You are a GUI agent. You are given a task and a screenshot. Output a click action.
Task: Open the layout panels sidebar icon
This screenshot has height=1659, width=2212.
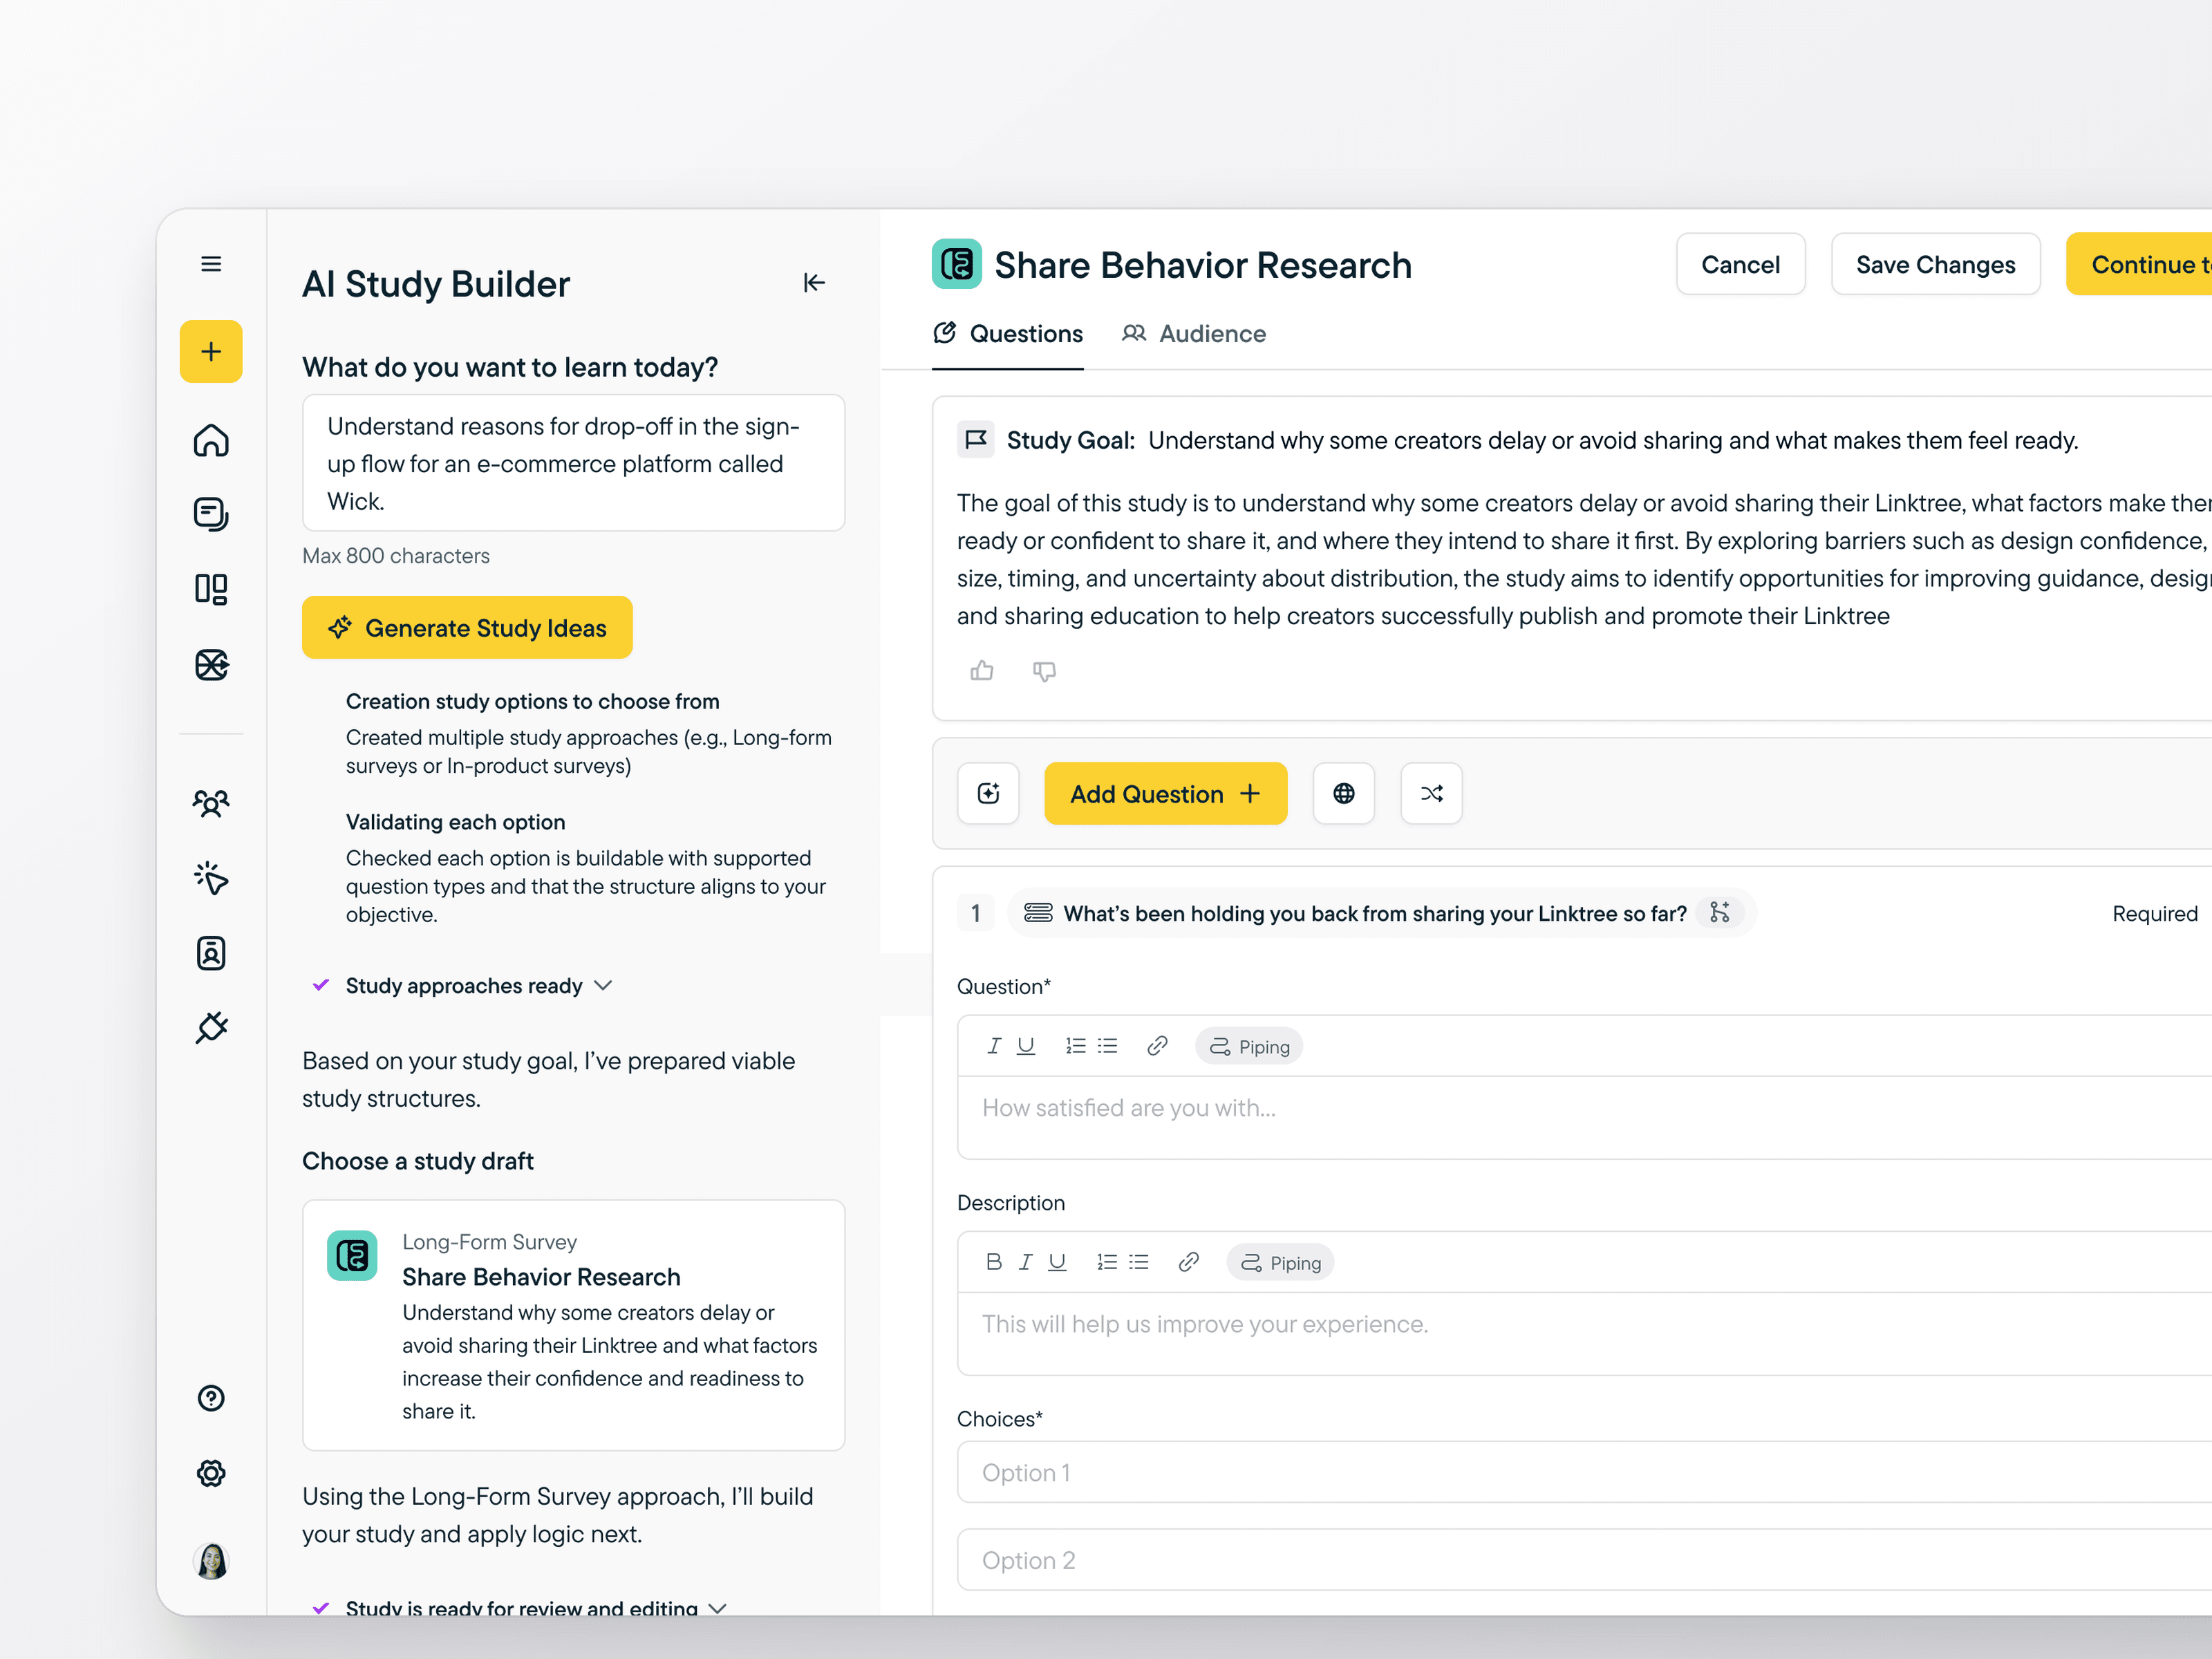(x=211, y=589)
